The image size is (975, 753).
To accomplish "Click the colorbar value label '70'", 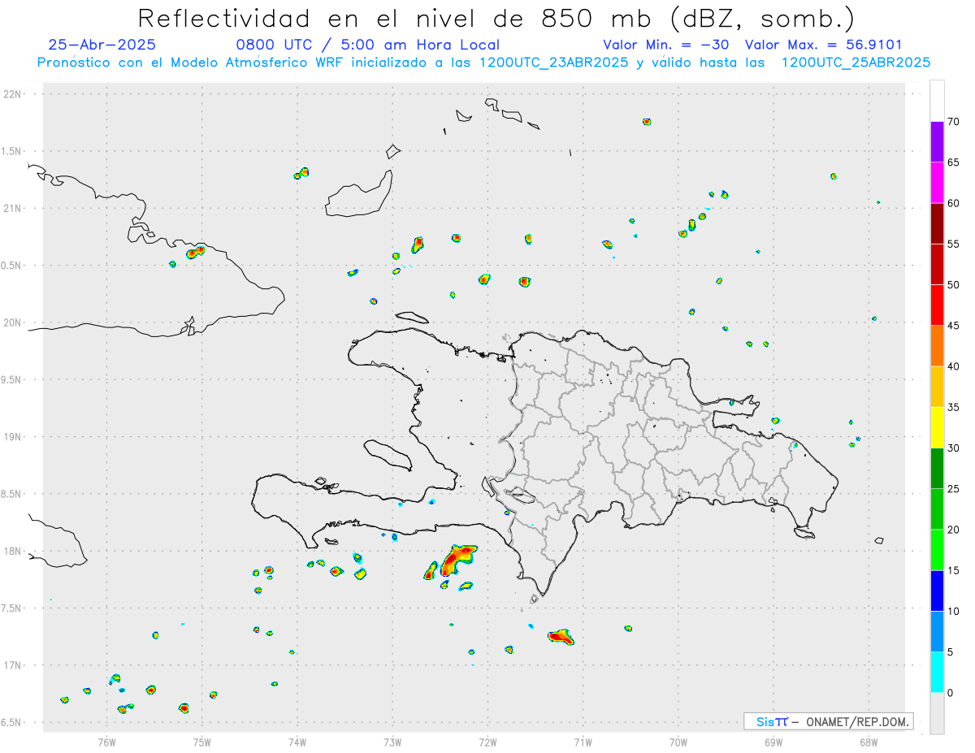I will 954,122.
